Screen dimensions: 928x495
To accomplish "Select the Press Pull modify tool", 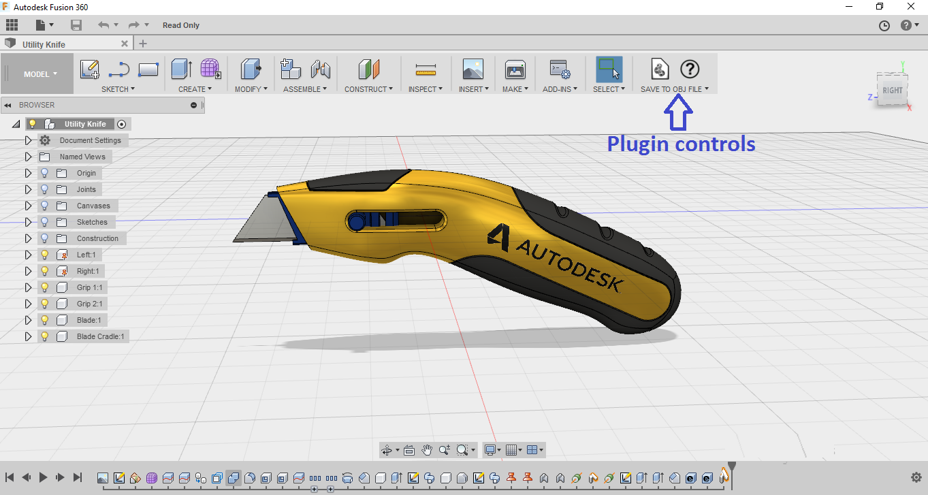I will (251, 69).
